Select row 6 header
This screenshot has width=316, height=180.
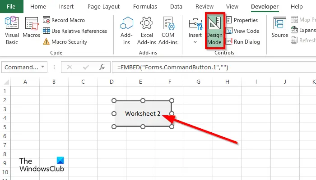click(x=5, y=136)
